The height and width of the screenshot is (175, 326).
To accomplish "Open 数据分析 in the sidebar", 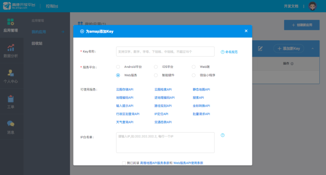I will point(11,51).
